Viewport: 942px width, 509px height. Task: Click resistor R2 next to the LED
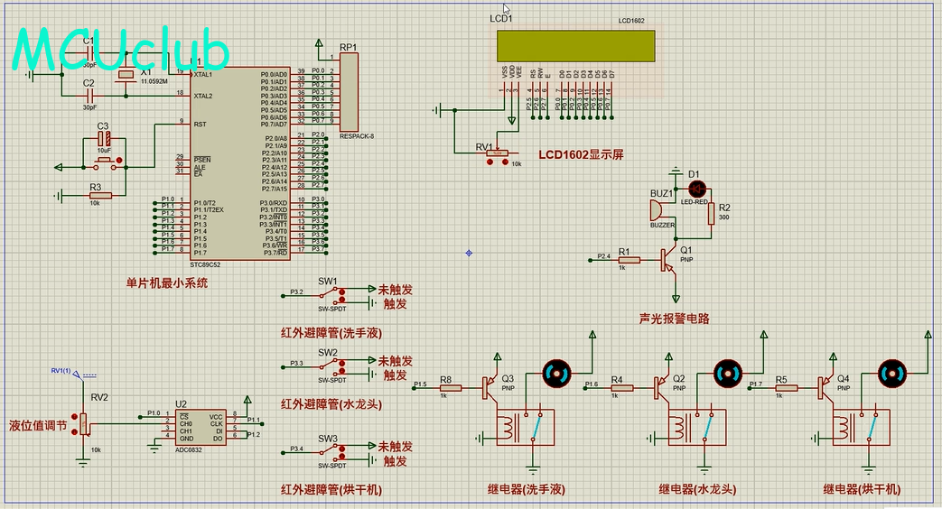(x=712, y=213)
